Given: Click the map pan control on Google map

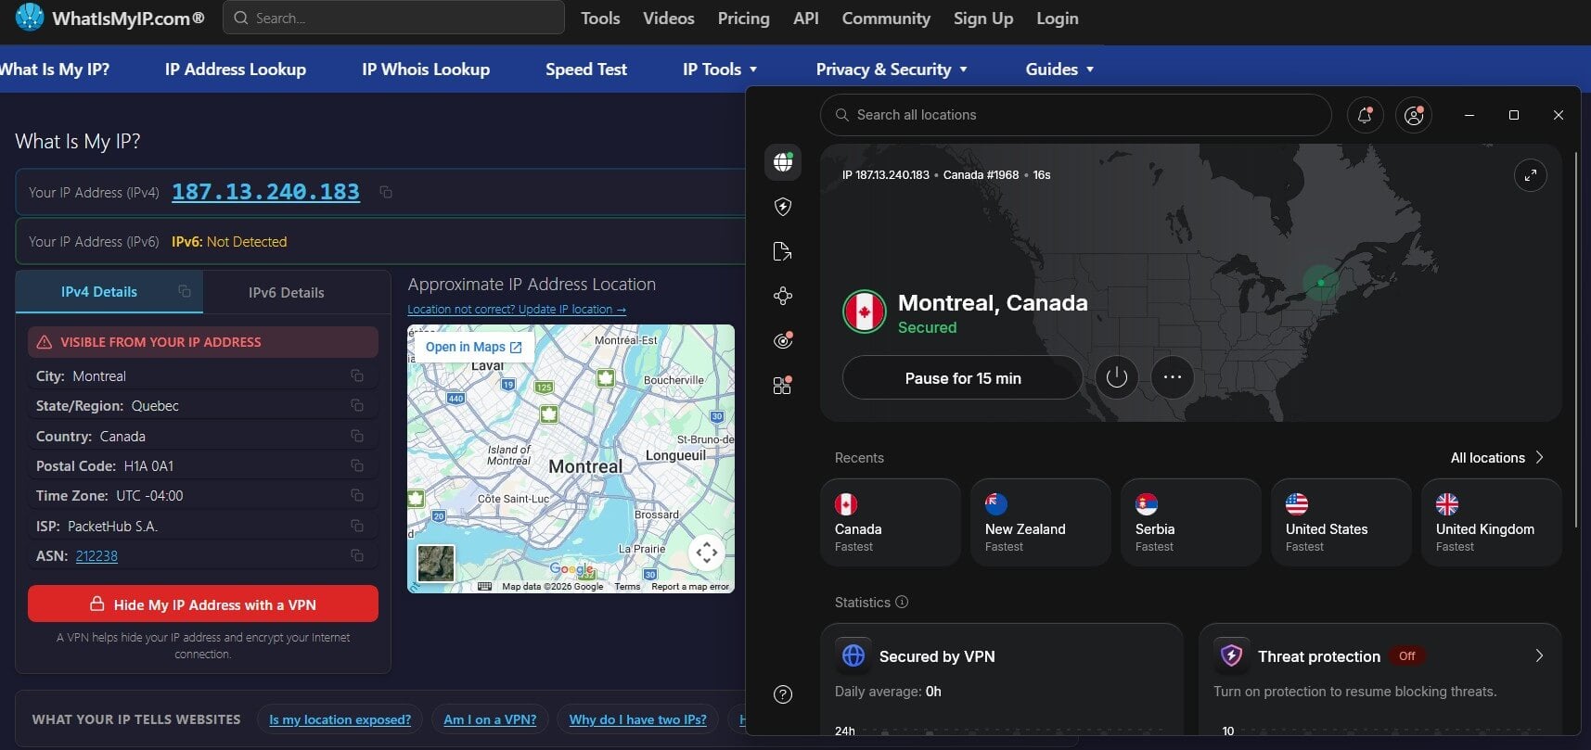Looking at the screenshot, I should pos(707,553).
